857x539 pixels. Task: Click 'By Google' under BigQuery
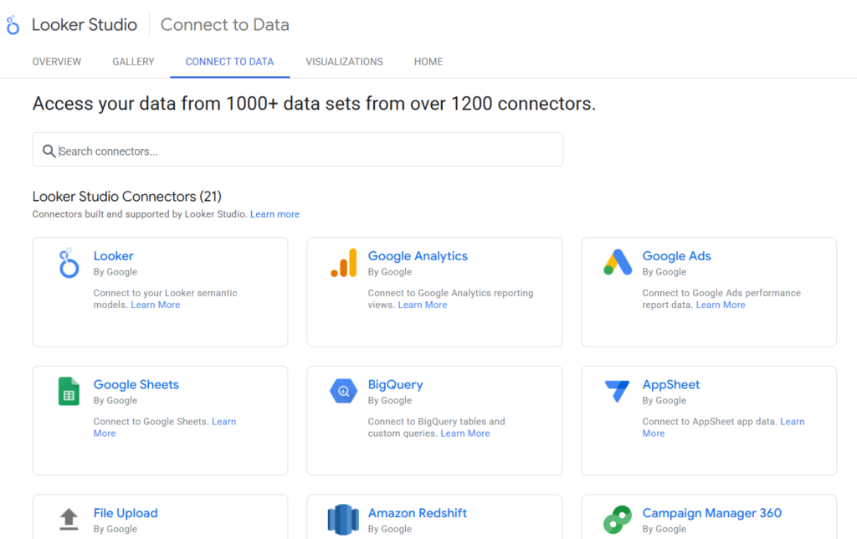(x=390, y=401)
